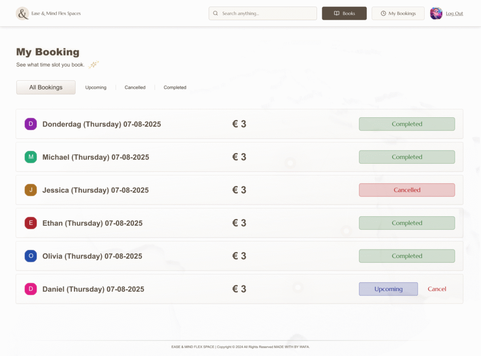Select the All Bookings tab
Viewport: 481px width, 356px height.
click(46, 88)
